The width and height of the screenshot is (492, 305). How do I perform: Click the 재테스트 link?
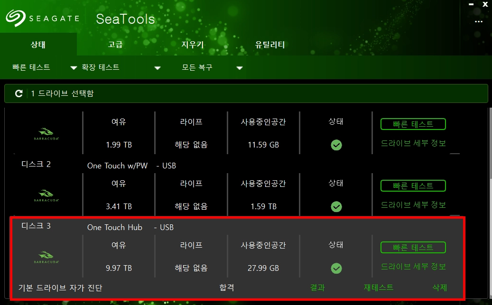[x=379, y=287]
